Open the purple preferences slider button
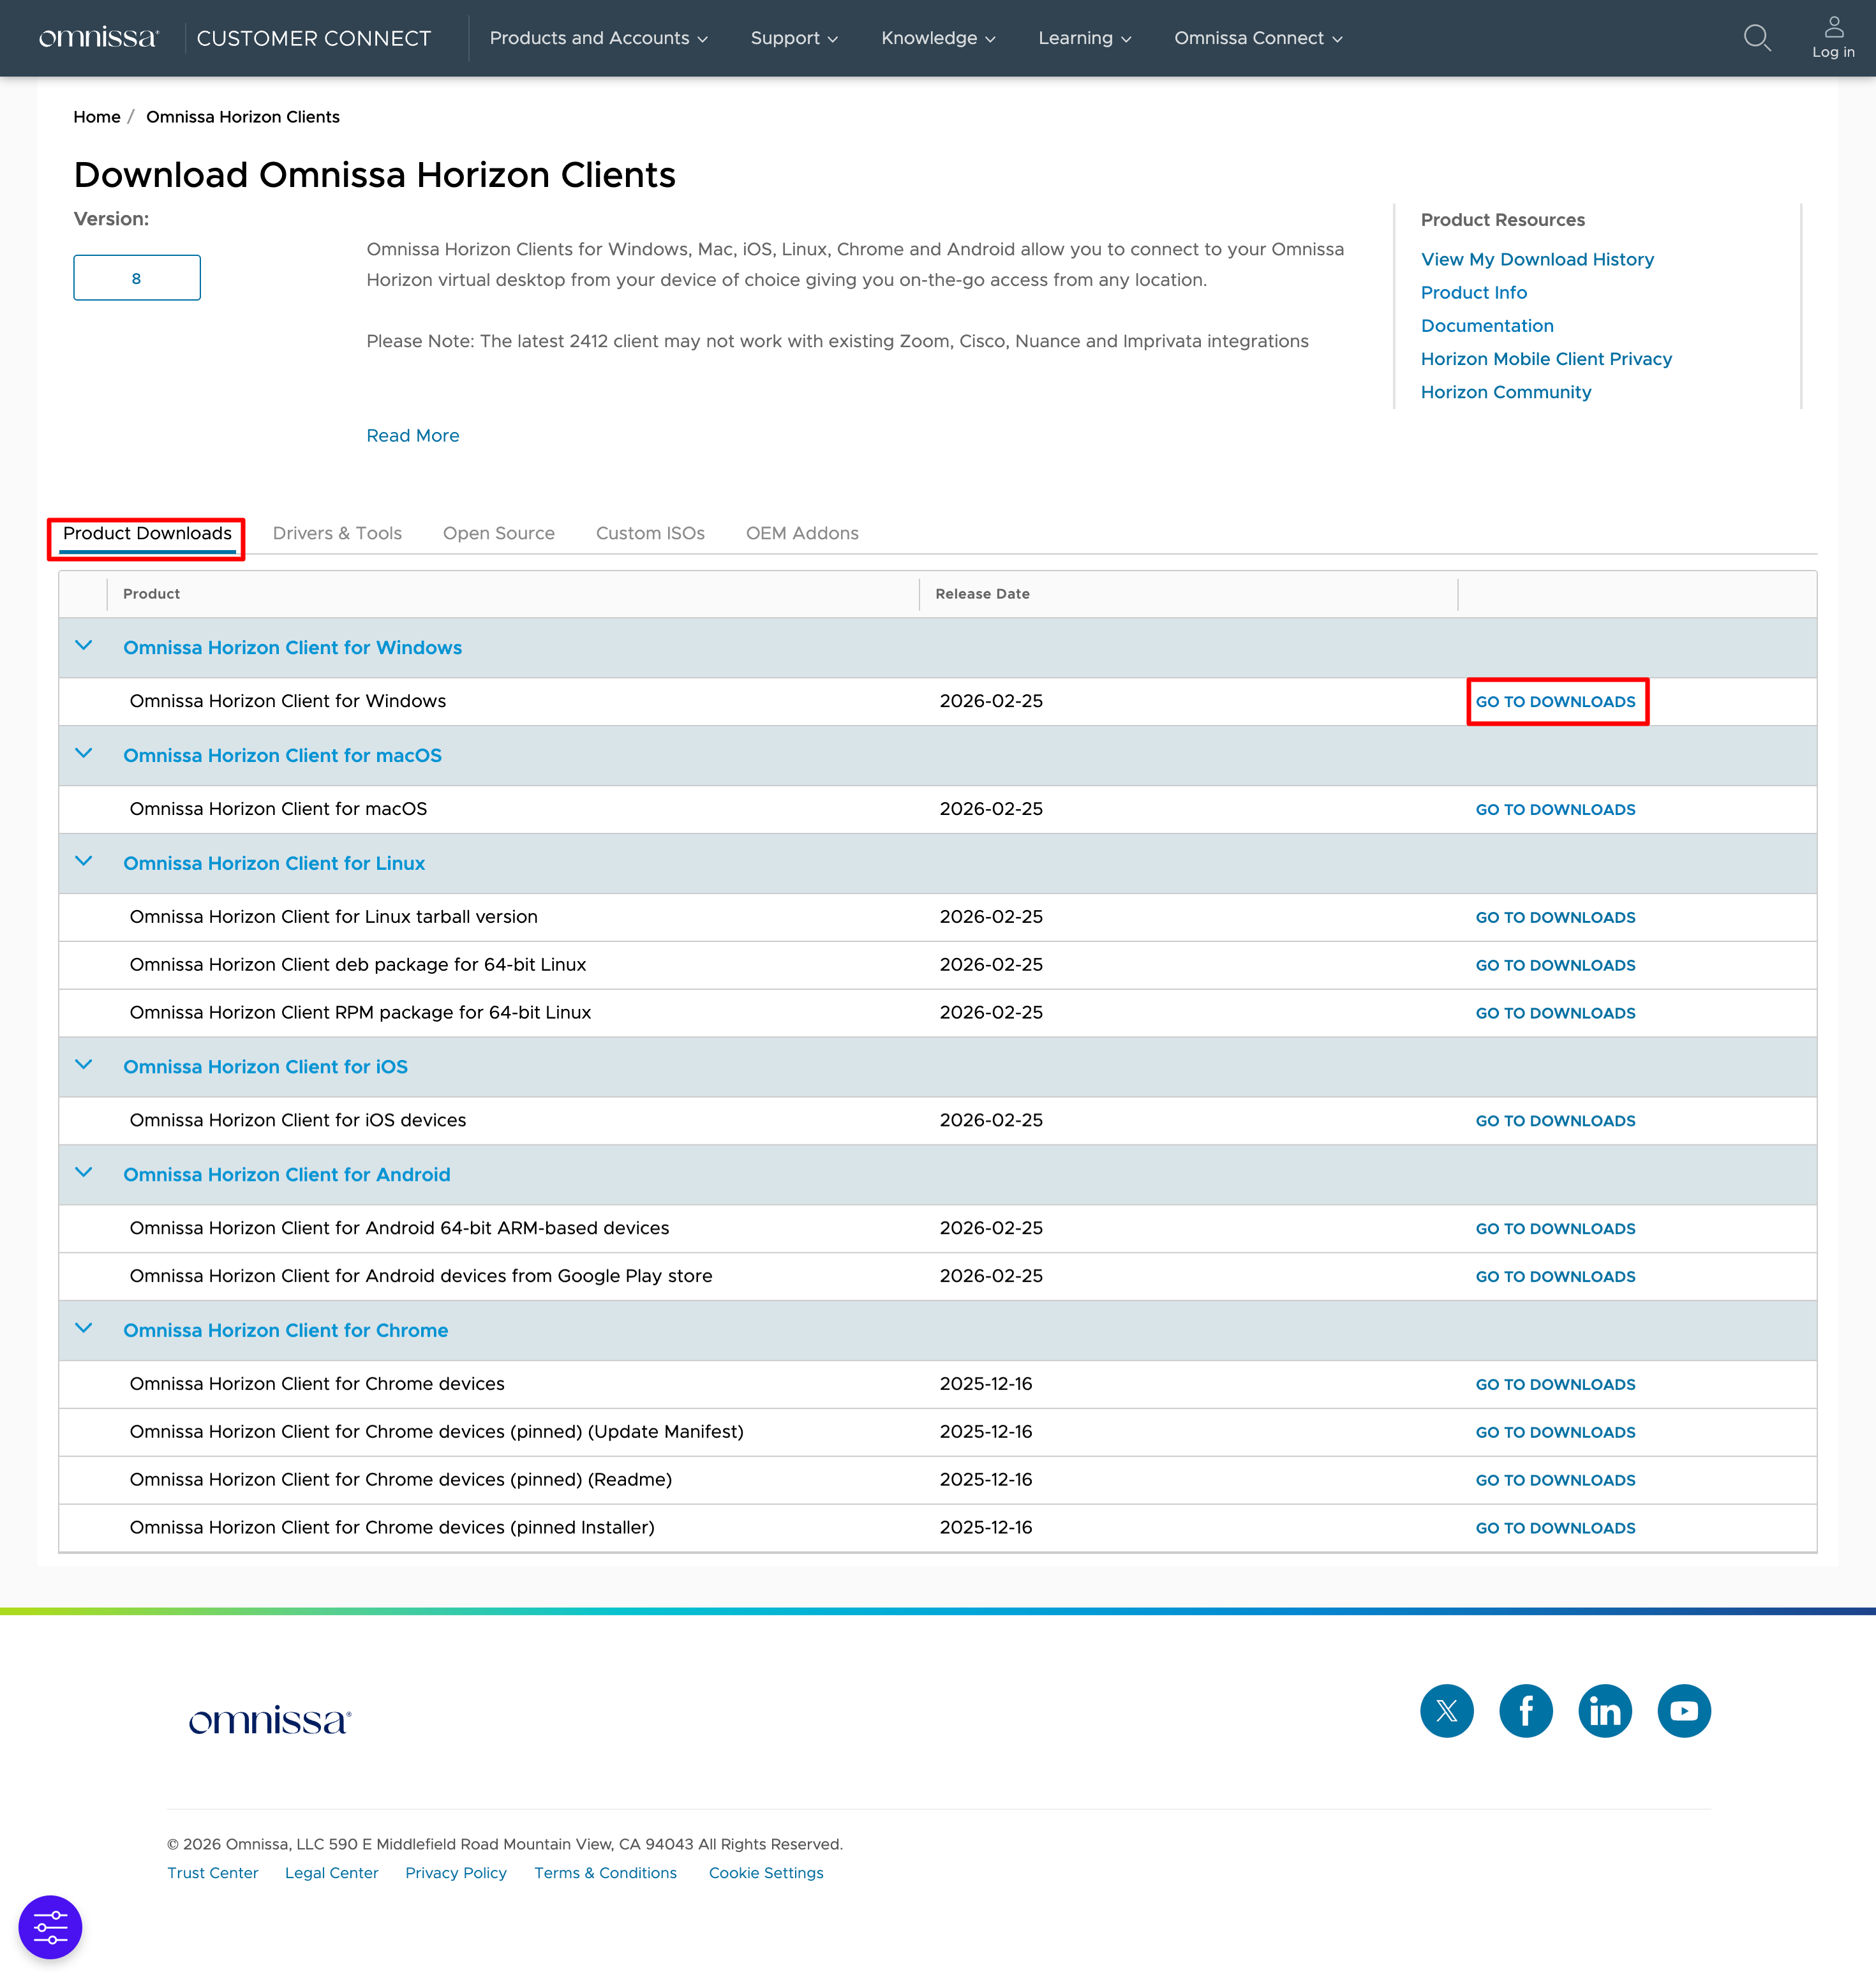The height and width of the screenshot is (1972, 1876). click(x=50, y=1926)
